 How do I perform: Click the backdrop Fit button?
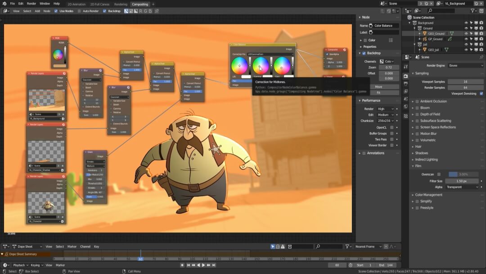tap(378, 93)
